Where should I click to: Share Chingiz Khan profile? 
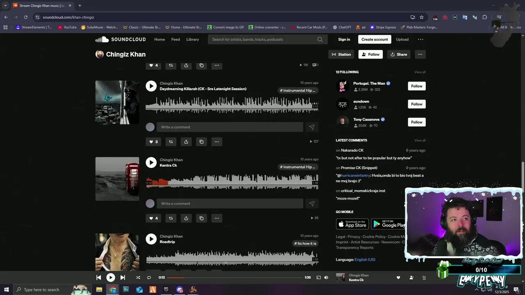point(399,54)
